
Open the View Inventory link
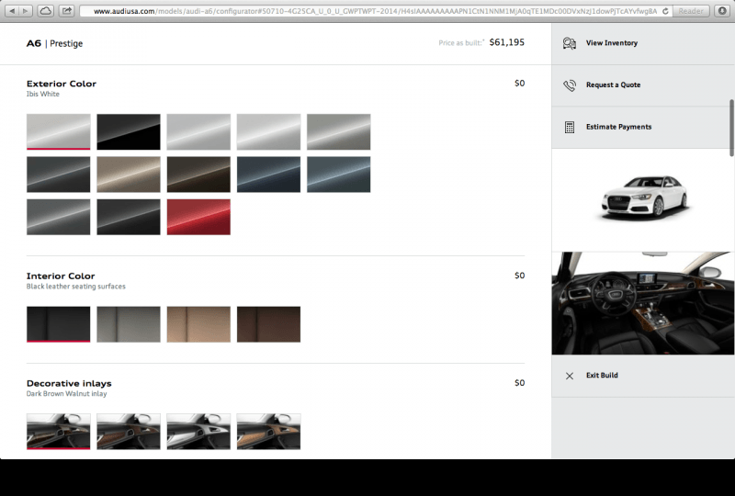point(612,42)
